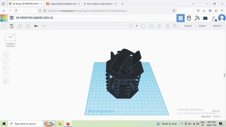Redo the last action
Viewport: 226px width, 127px height.
pyautogui.click(x=44, y=26)
